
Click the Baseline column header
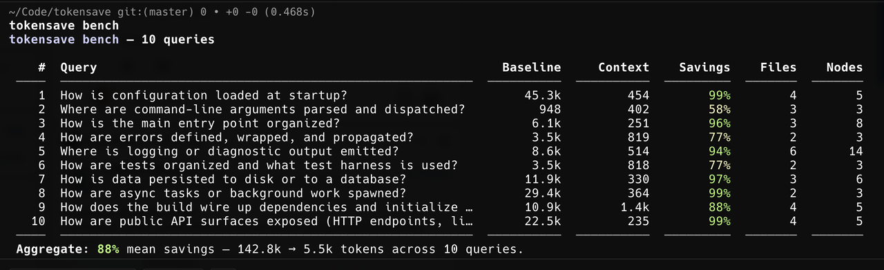[x=532, y=68]
